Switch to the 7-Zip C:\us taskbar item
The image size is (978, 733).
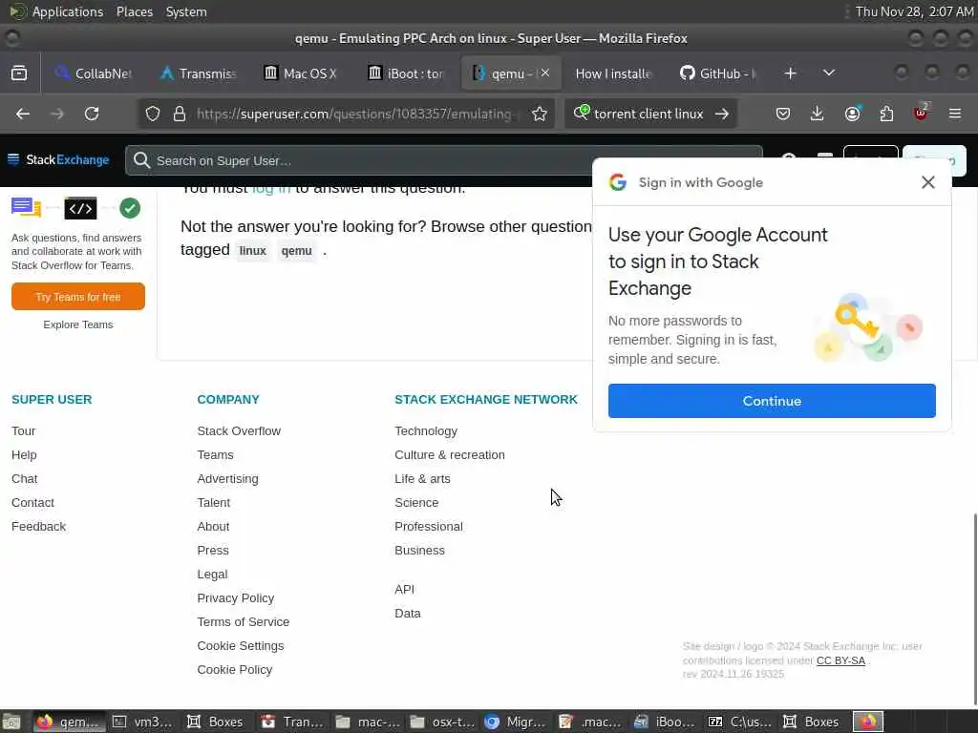click(740, 722)
